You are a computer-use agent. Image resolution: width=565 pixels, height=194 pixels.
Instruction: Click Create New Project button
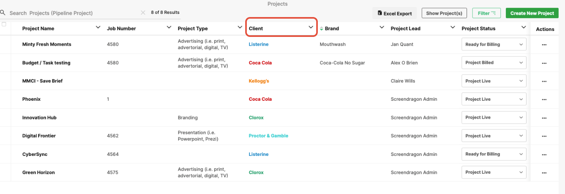532,13
